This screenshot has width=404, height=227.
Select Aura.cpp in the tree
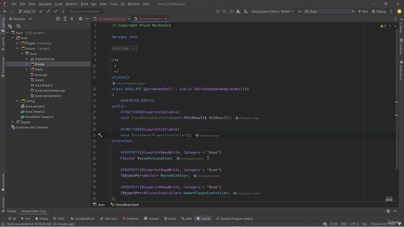[41, 74]
